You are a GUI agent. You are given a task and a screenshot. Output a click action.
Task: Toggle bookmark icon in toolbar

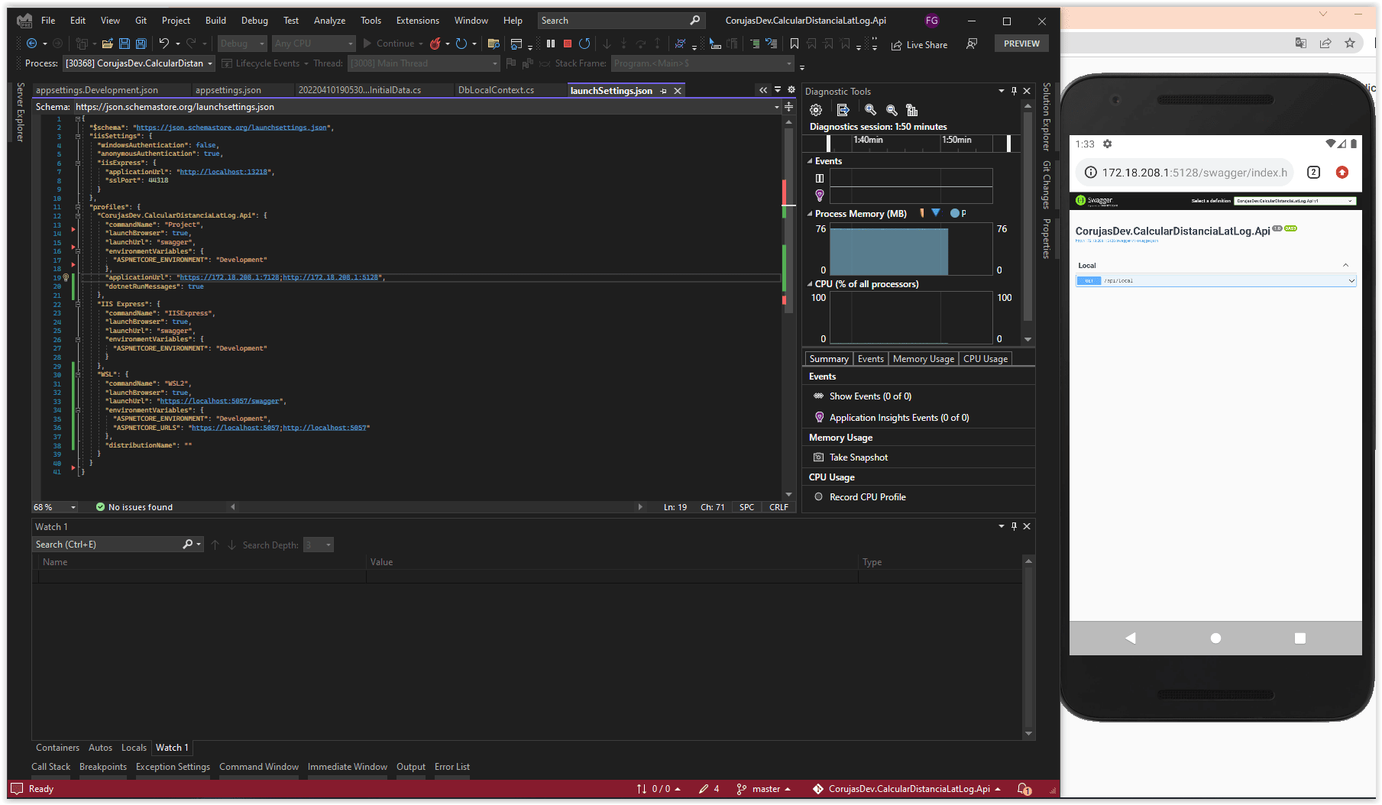(x=795, y=44)
